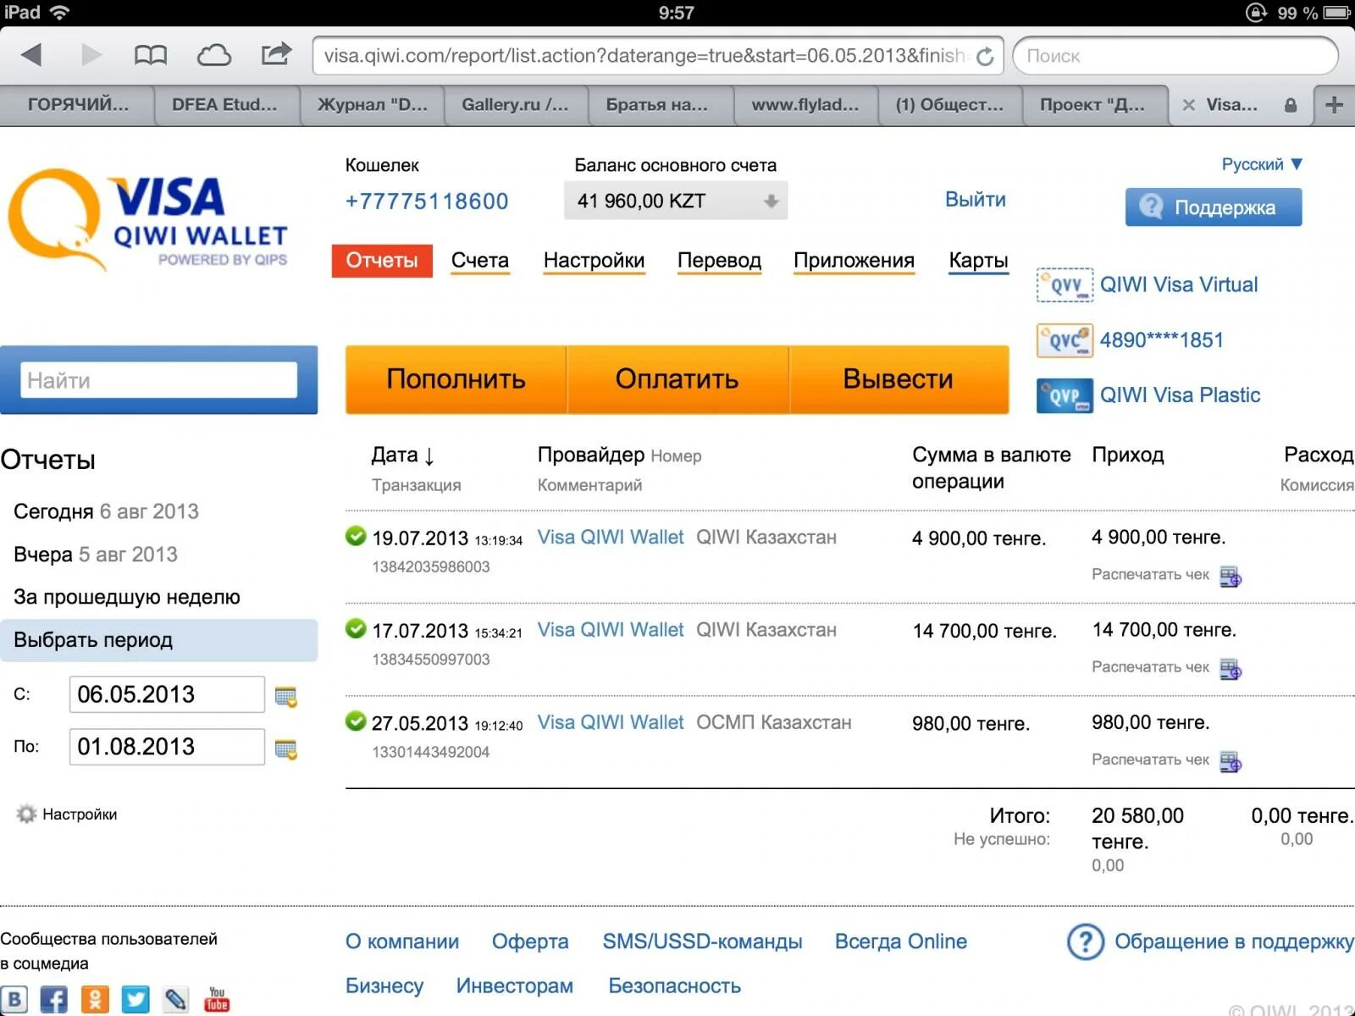This screenshot has height=1016, width=1355.
Task: Open the Русский language dropdown
Action: 1262,164
